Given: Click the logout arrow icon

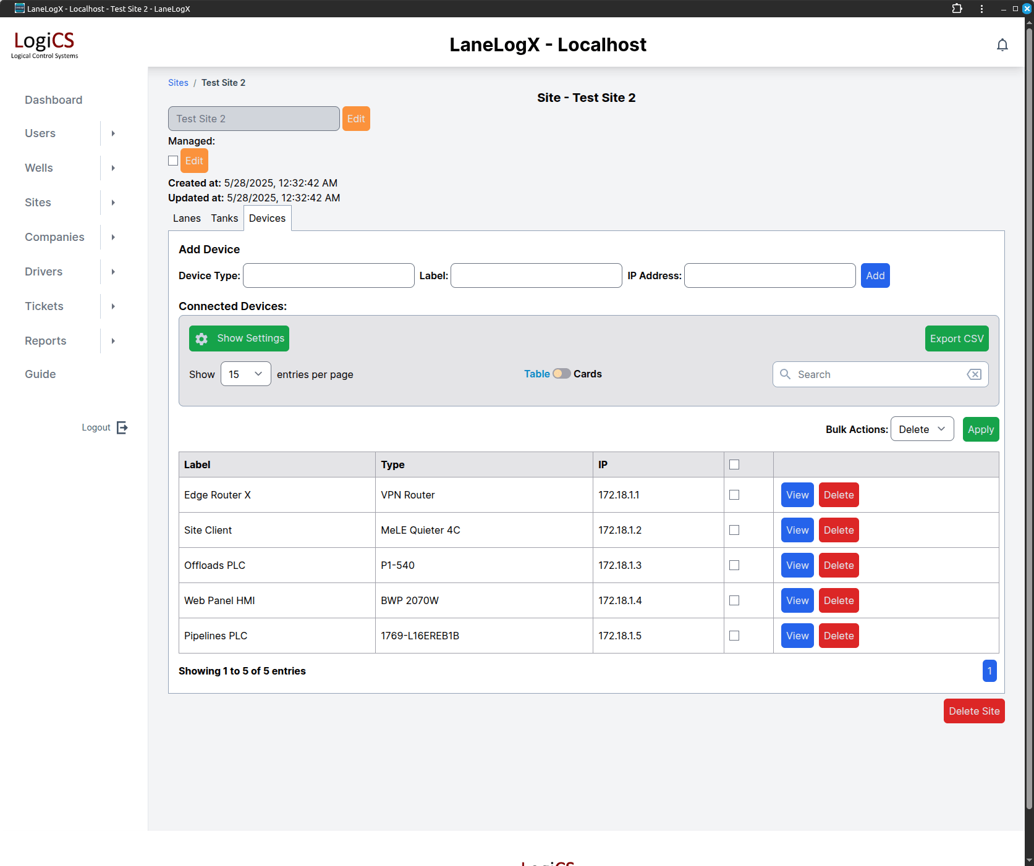Looking at the screenshot, I should pyautogui.click(x=122, y=427).
